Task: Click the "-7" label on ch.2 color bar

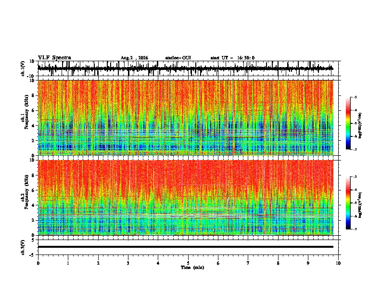Action: pos(355,229)
